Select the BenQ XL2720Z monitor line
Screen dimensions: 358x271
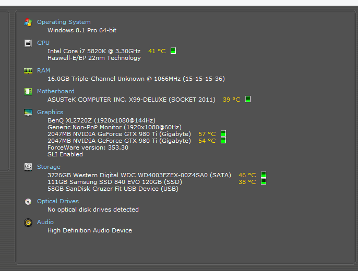(102, 120)
